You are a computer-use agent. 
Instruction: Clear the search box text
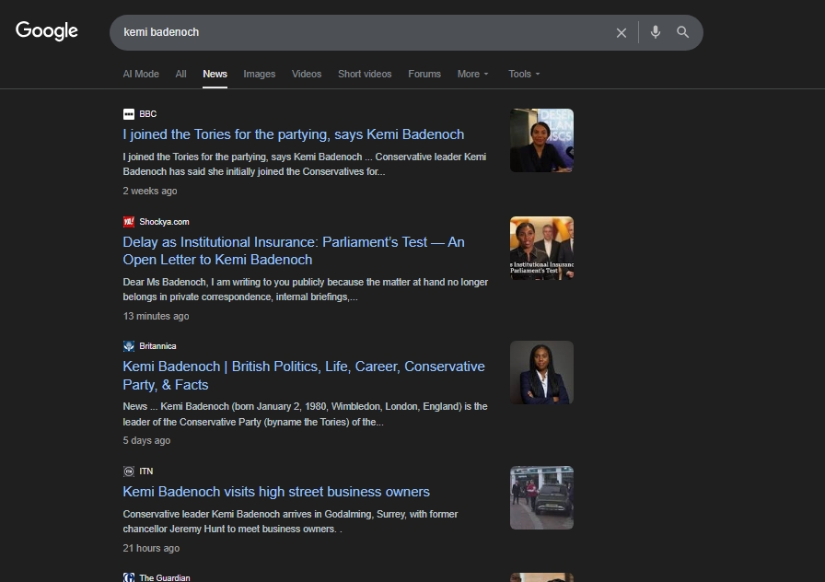pyautogui.click(x=621, y=32)
